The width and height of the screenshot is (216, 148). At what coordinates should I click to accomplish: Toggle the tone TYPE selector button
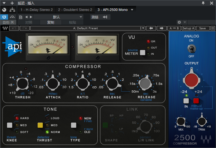[x=73, y=125]
